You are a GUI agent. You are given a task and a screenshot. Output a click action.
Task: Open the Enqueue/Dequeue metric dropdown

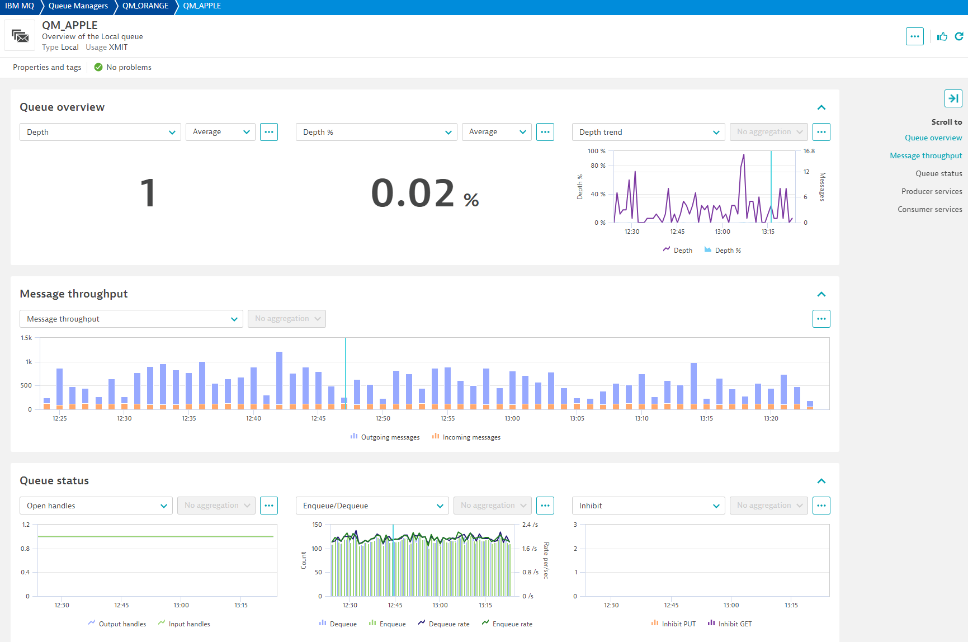(372, 506)
